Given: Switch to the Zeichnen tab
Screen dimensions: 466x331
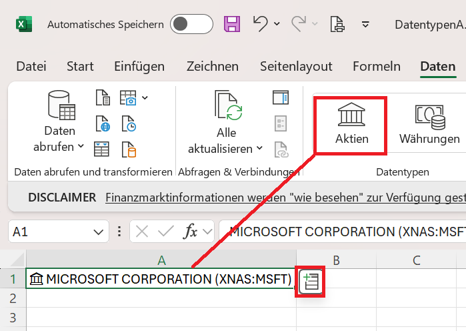Looking at the screenshot, I should coord(212,66).
